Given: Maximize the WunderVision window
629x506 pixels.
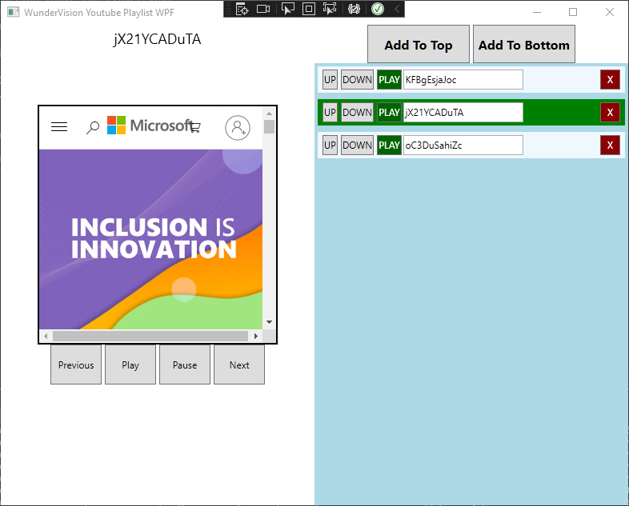Looking at the screenshot, I should tap(573, 12).
